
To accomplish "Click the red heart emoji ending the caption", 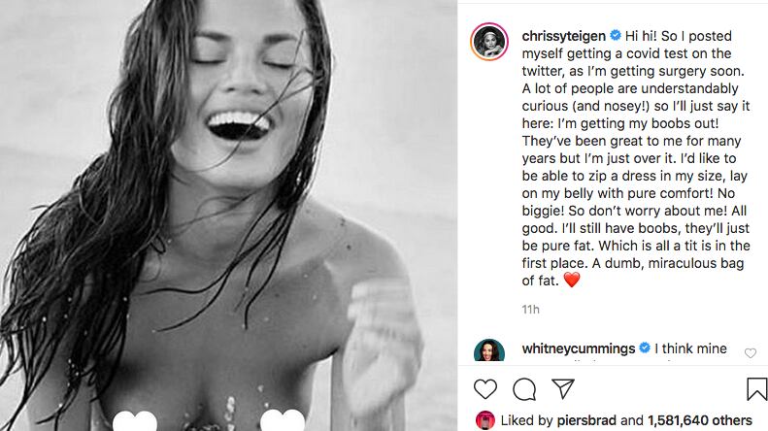I will [x=571, y=282].
